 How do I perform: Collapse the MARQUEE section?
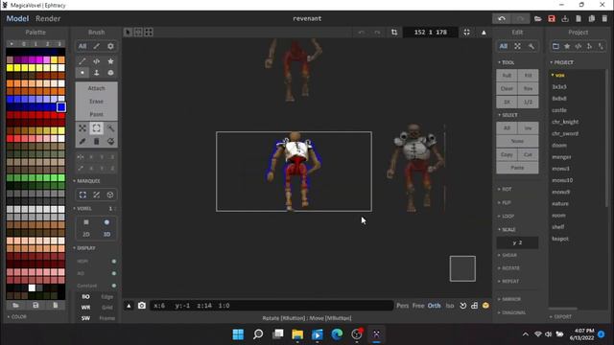86,181
